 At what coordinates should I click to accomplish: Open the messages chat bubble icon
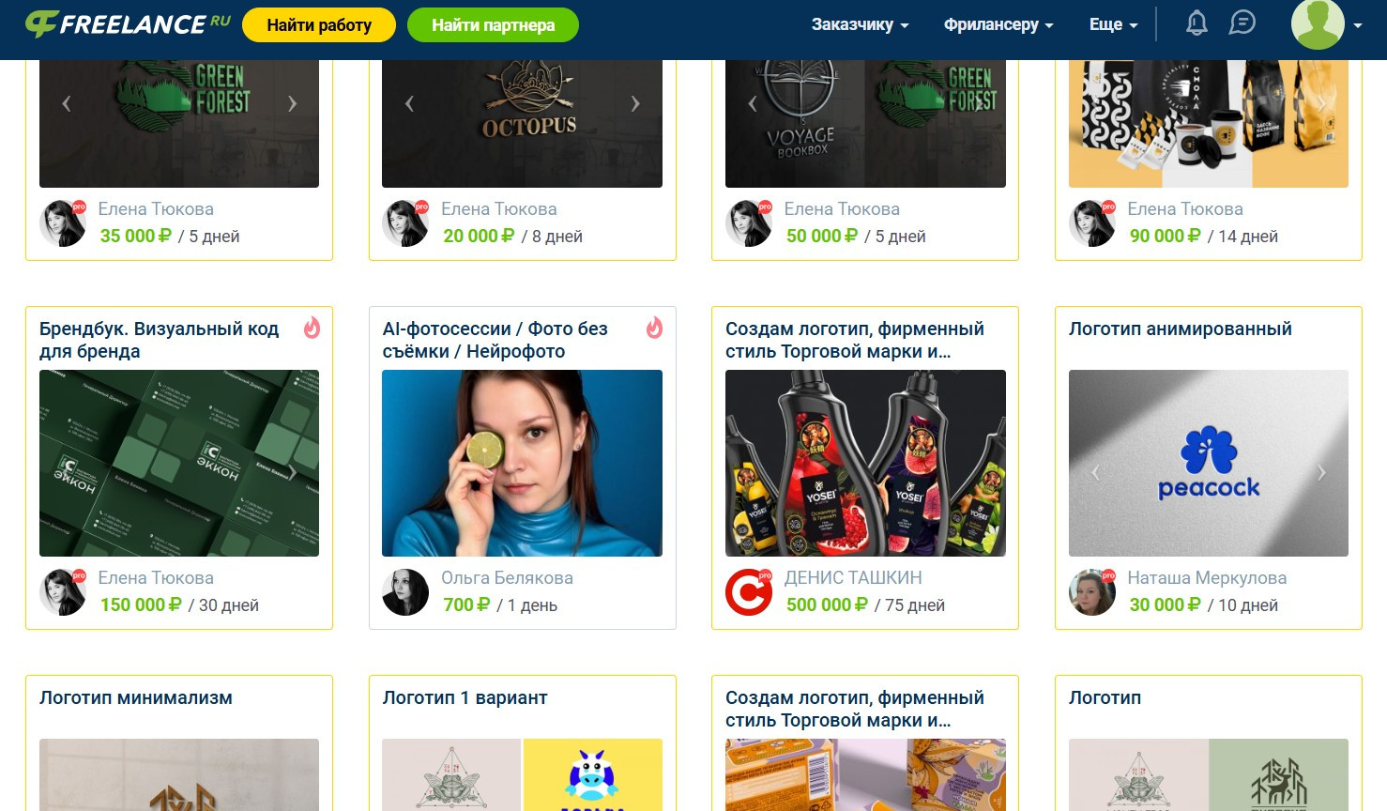pos(1242,23)
